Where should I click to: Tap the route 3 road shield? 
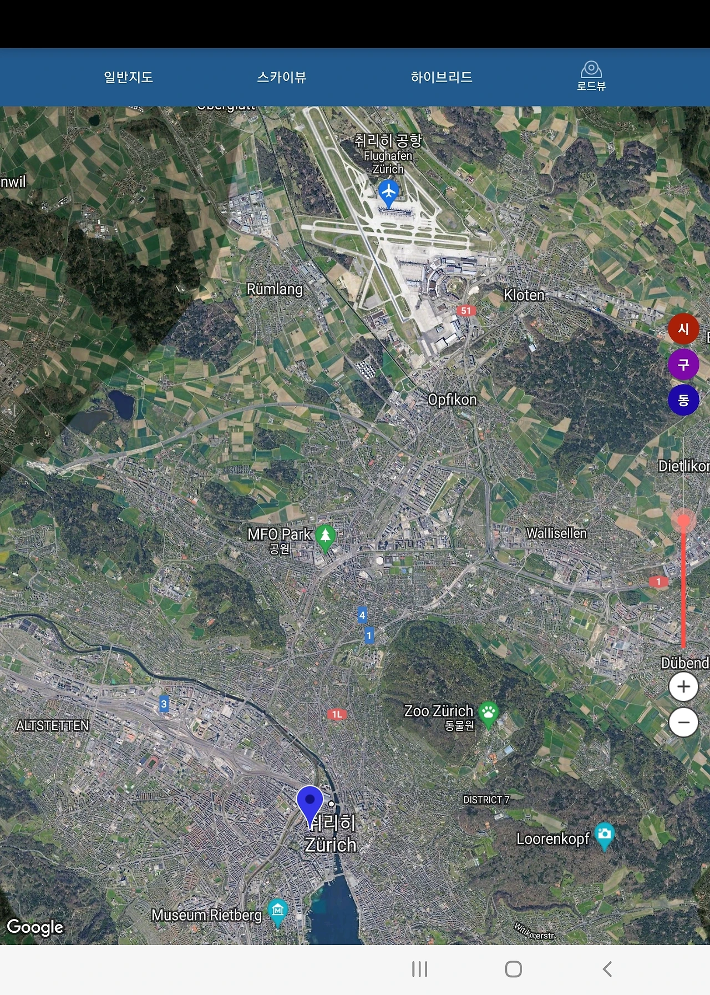[164, 704]
